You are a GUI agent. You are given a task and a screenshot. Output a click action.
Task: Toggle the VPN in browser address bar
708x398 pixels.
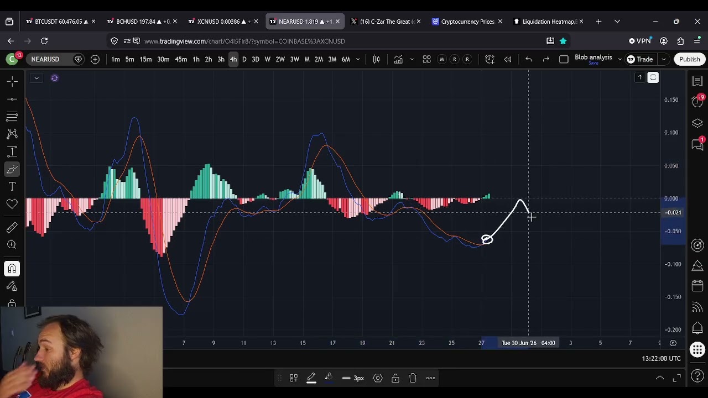tap(640, 41)
